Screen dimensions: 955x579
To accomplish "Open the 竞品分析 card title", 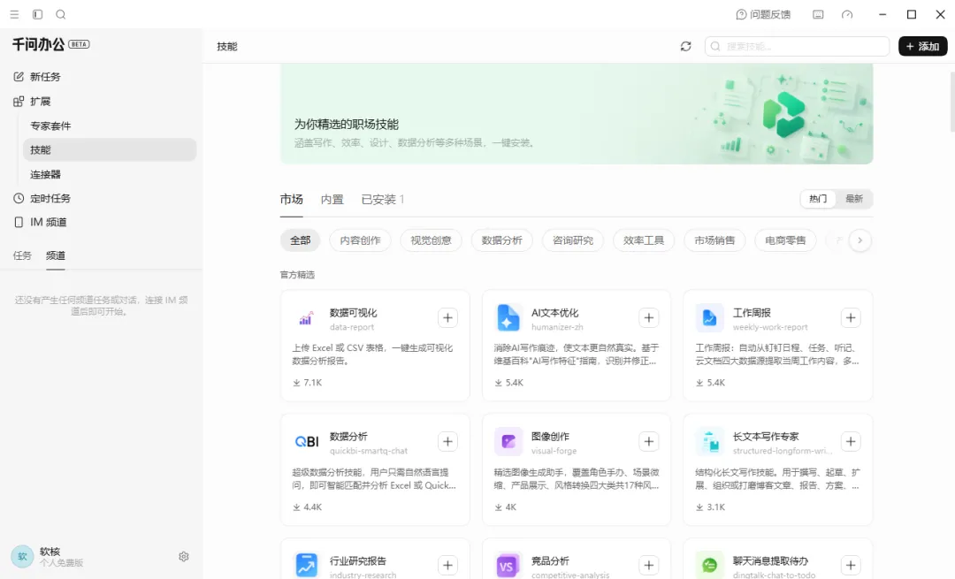I will point(550,560).
